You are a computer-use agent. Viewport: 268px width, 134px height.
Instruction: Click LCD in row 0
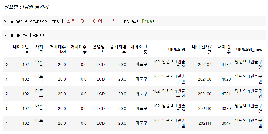(101, 64)
